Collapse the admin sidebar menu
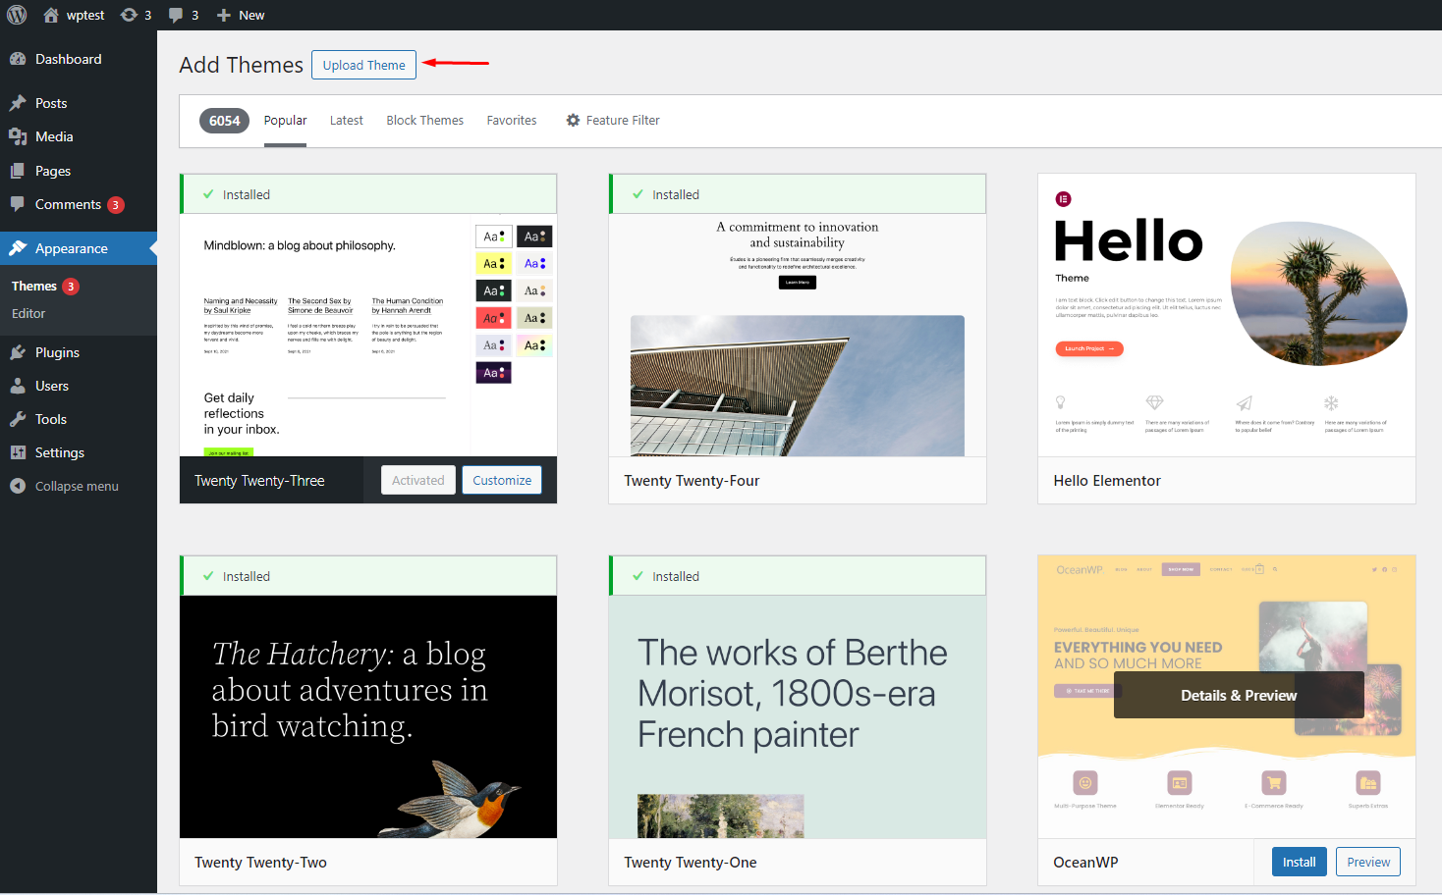Screen dimensions: 1442x895 79,486
